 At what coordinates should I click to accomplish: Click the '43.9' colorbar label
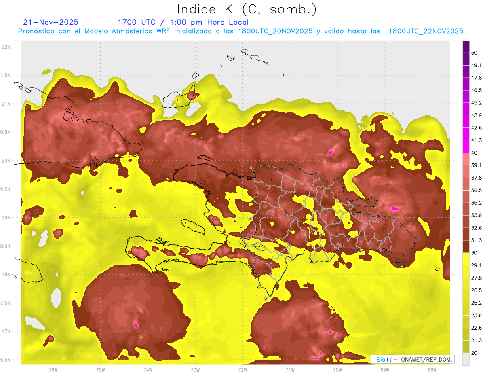tap(476, 115)
